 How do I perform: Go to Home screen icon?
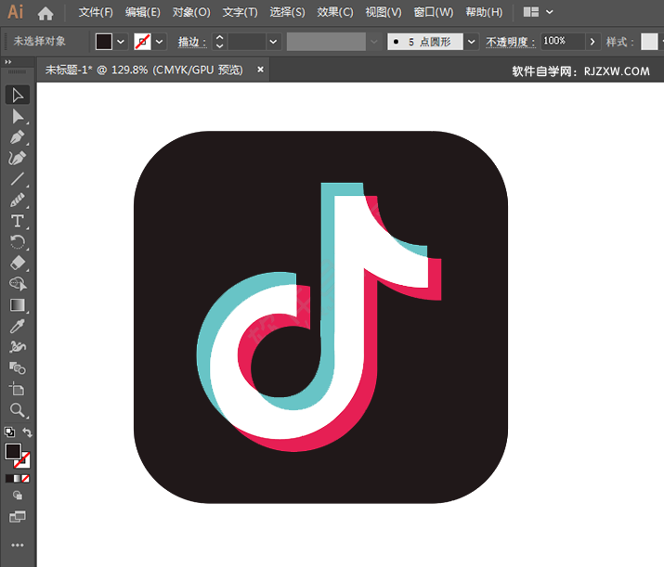(46, 13)
